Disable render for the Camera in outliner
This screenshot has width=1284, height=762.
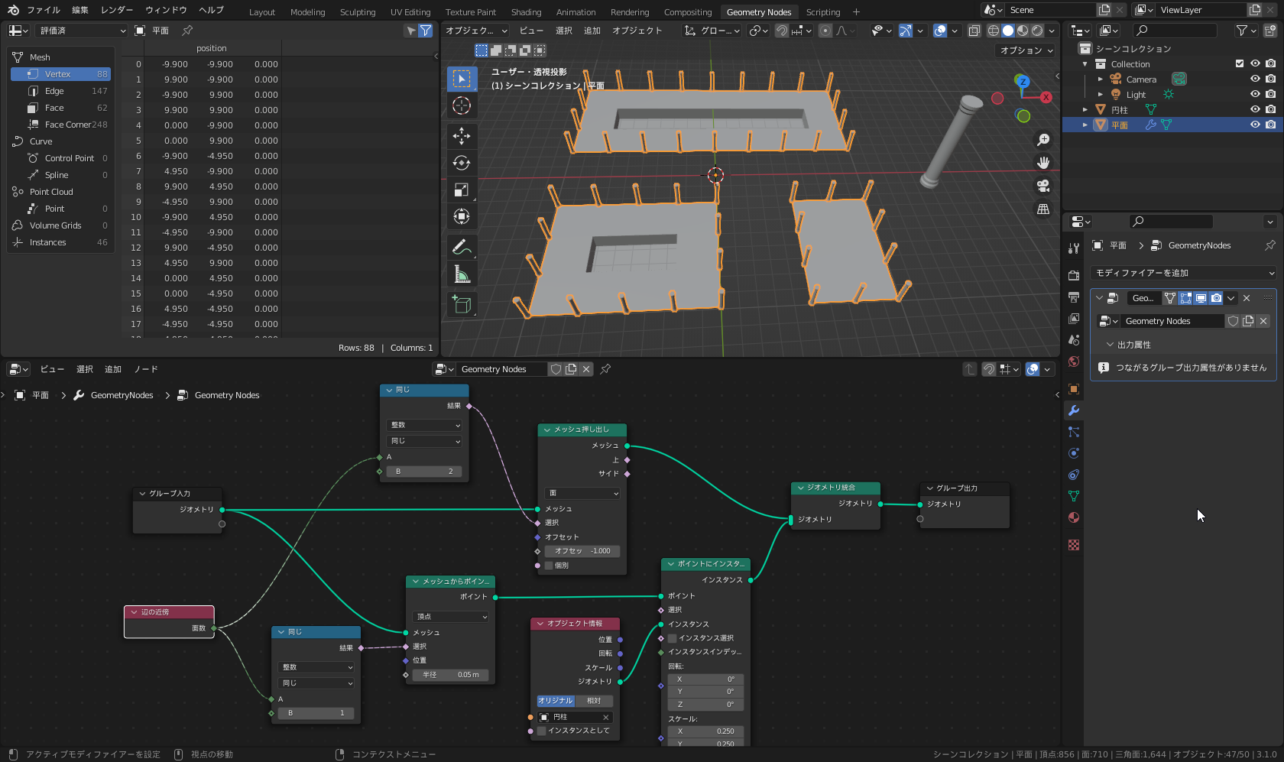coord(1270,79)
